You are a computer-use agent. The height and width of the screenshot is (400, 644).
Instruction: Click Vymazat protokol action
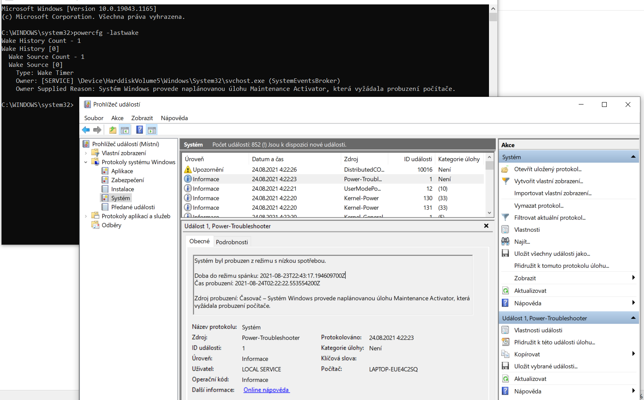point(539,205)
